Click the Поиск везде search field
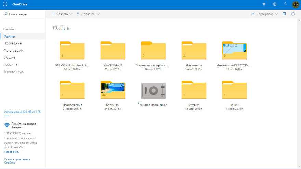The height and width of the screenshot is (169, 301). tap(23, 14)
